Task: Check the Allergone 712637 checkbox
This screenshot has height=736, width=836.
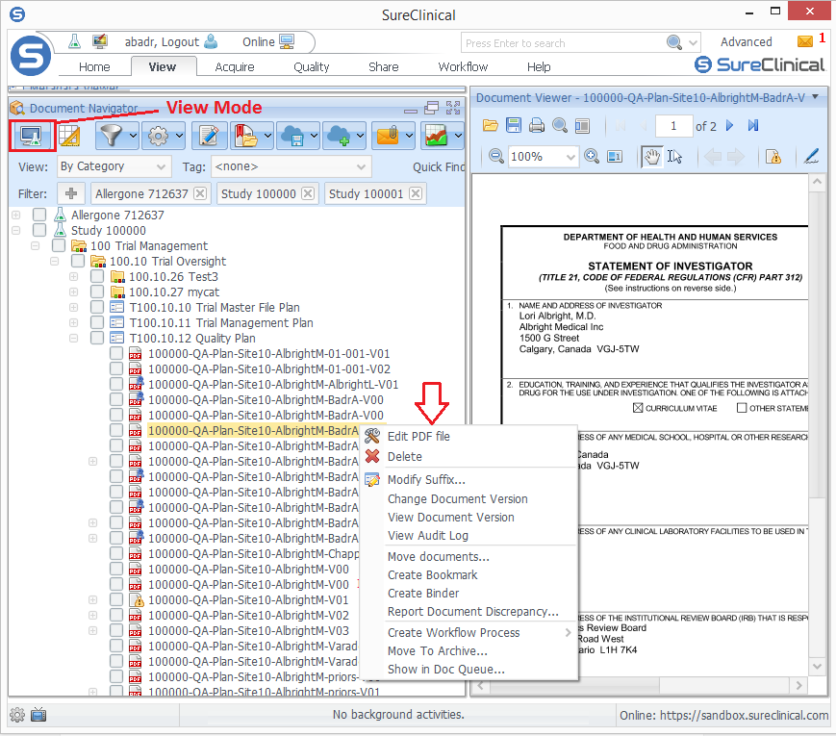Action: coord(38,215)
